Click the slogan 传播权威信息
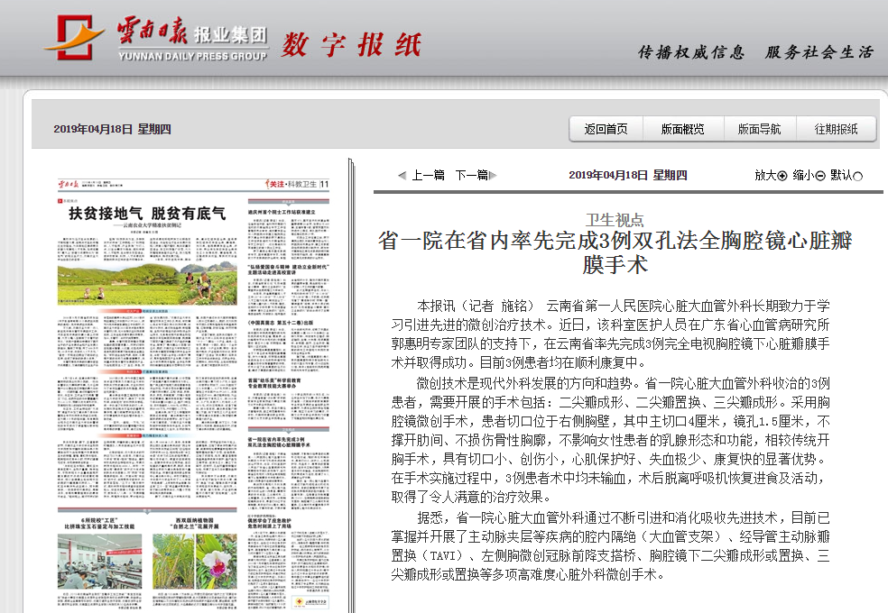The image size is (888, 613). coord(691,52)
